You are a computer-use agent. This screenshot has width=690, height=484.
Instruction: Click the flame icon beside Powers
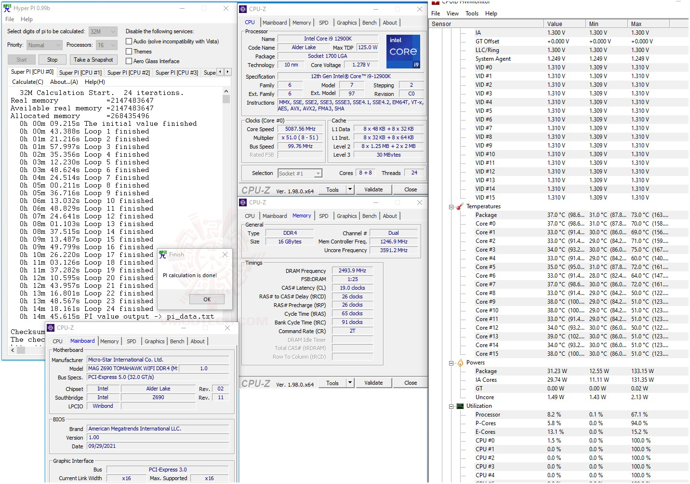click(460, 363)
